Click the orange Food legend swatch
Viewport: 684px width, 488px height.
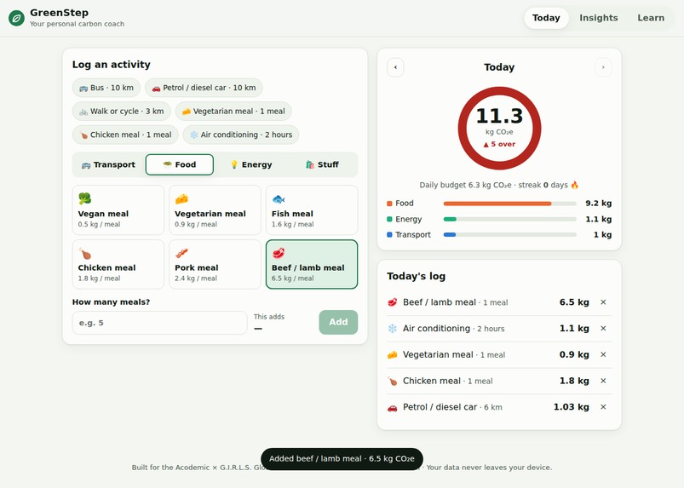tap(389, 204)
